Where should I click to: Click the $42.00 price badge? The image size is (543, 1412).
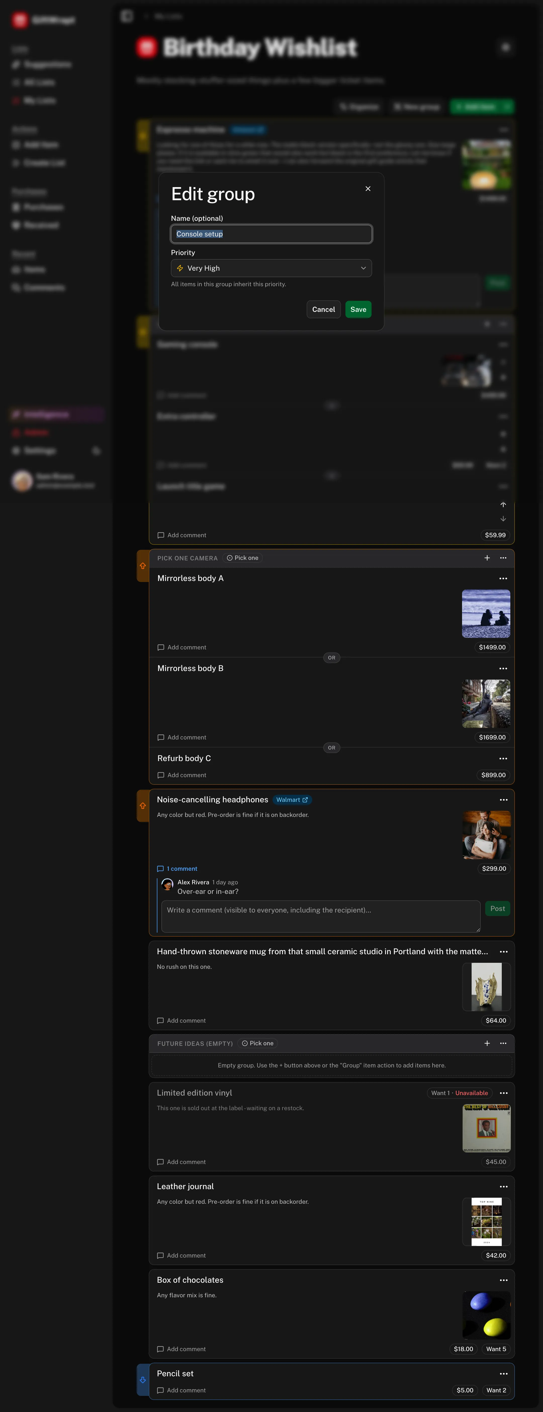click(x=496, y=1256)
